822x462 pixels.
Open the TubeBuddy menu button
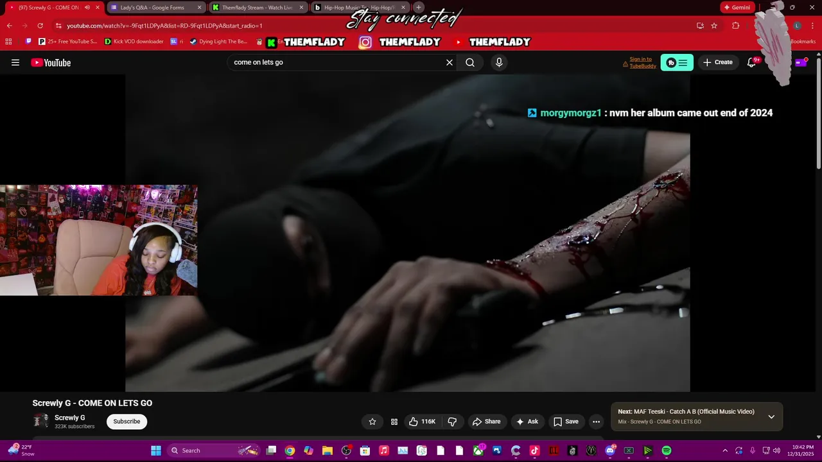coord(677,62)
